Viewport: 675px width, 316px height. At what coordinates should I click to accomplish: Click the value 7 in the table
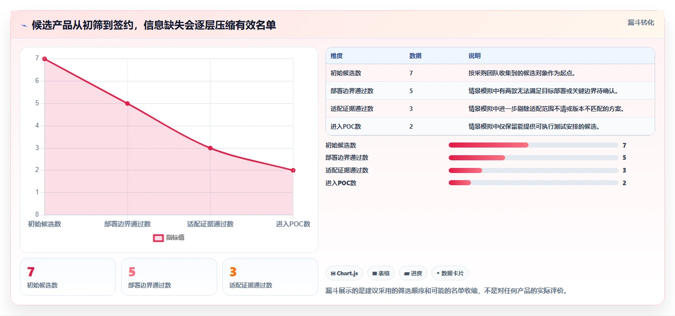click(411, 73)
